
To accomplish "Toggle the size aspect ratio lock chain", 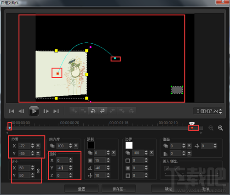I will (x=38, y=171).
